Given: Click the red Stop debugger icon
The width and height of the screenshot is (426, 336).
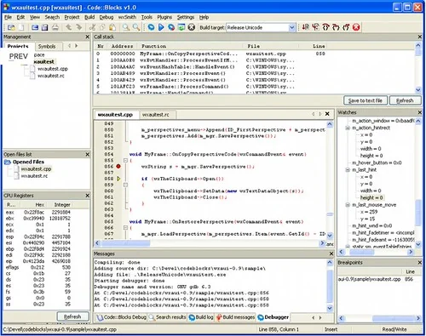Looking at the screenshot, I should pyautogui.click(x=356, y=27).
